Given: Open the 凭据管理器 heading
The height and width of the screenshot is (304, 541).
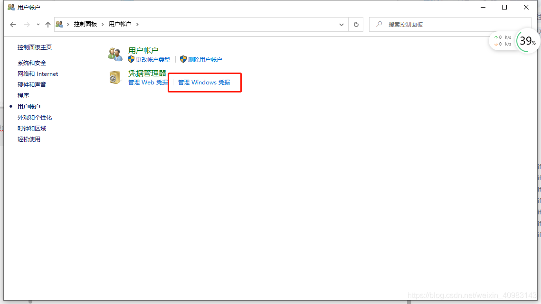Looking at the screenshot, I should click(147, 73).
